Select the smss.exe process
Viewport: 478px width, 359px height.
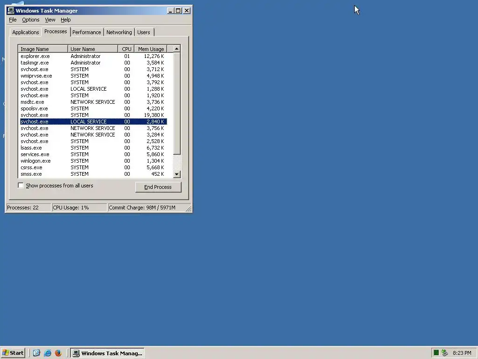[93, 174]
